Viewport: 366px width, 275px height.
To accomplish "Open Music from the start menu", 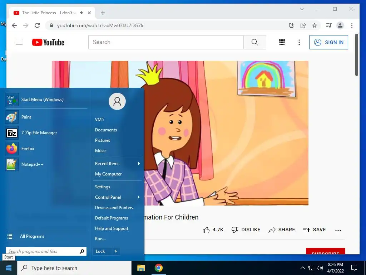I will 100,151.
